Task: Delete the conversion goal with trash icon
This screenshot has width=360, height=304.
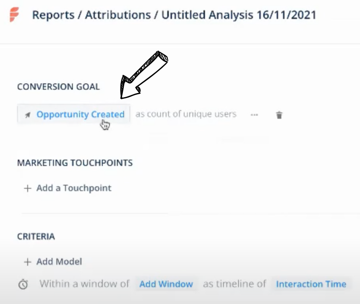Action: pos(279,115)
